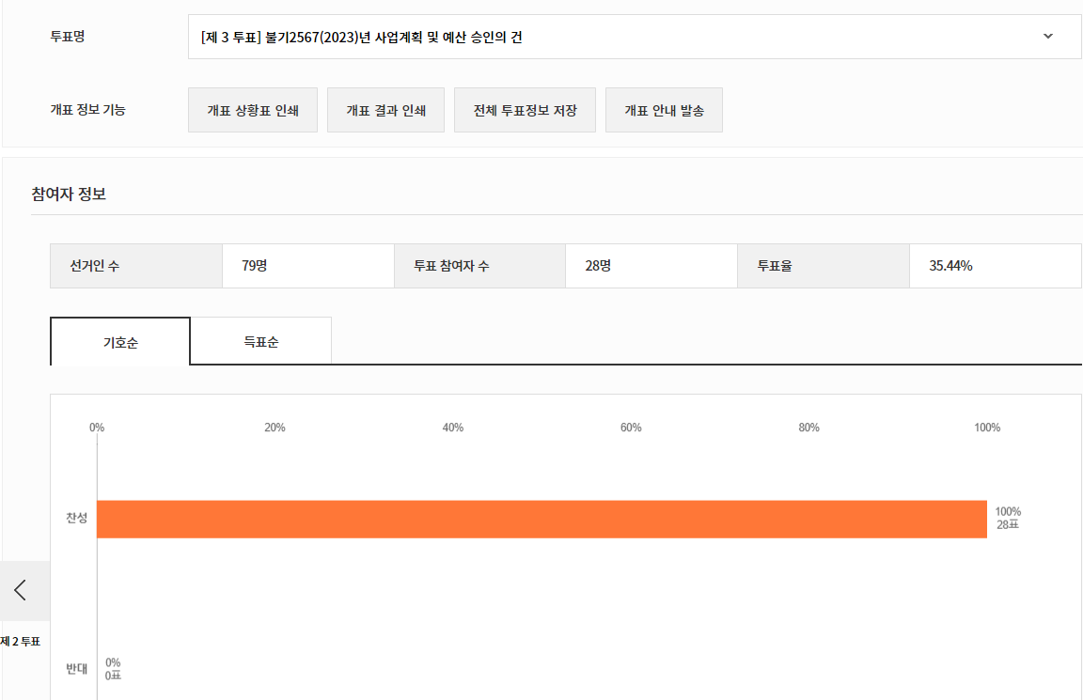
Task: Switch to the 기호순 tab
Action: pyautogui.click(x=120, y=342)
